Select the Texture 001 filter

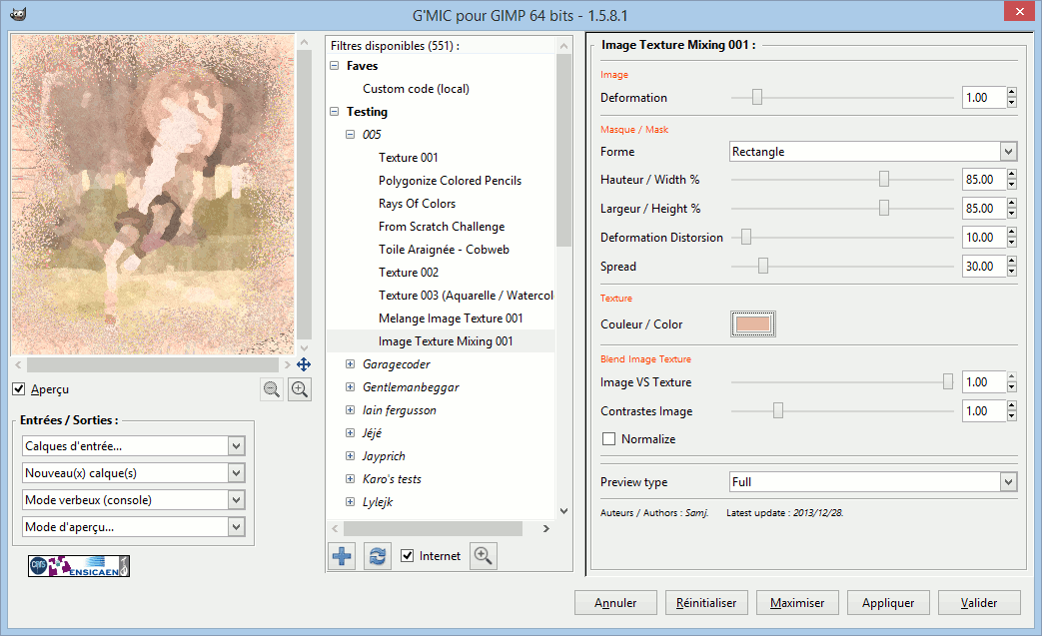[408, 158]
